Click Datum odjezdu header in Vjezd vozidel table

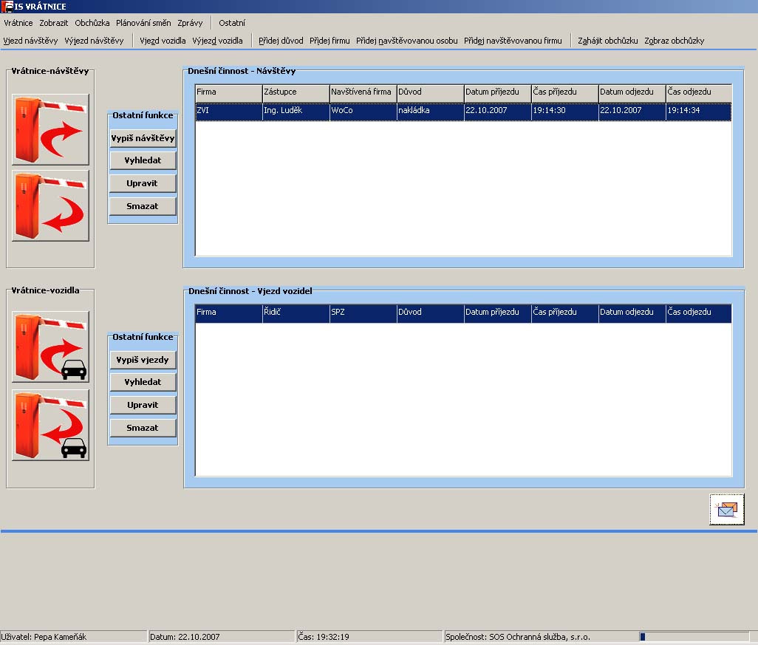(632, 313)
